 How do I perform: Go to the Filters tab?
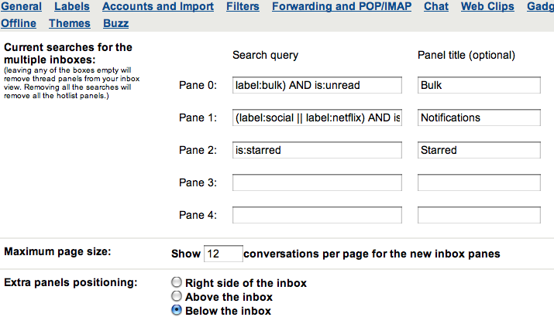(243, 6)
